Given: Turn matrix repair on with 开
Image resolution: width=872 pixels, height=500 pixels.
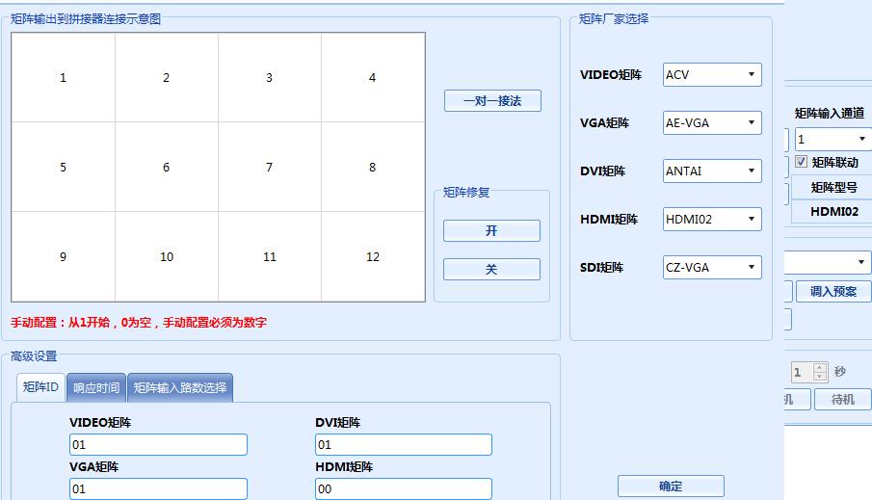Looking at the screenshot, I should 491,231.
